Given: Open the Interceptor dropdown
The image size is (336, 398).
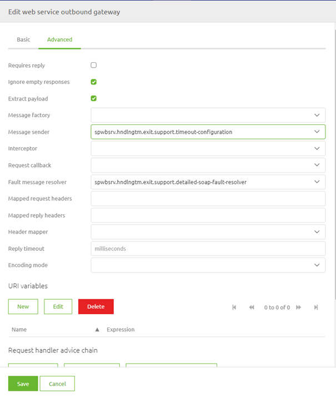Looking at the screenshot, I should [x=208, y=149].
